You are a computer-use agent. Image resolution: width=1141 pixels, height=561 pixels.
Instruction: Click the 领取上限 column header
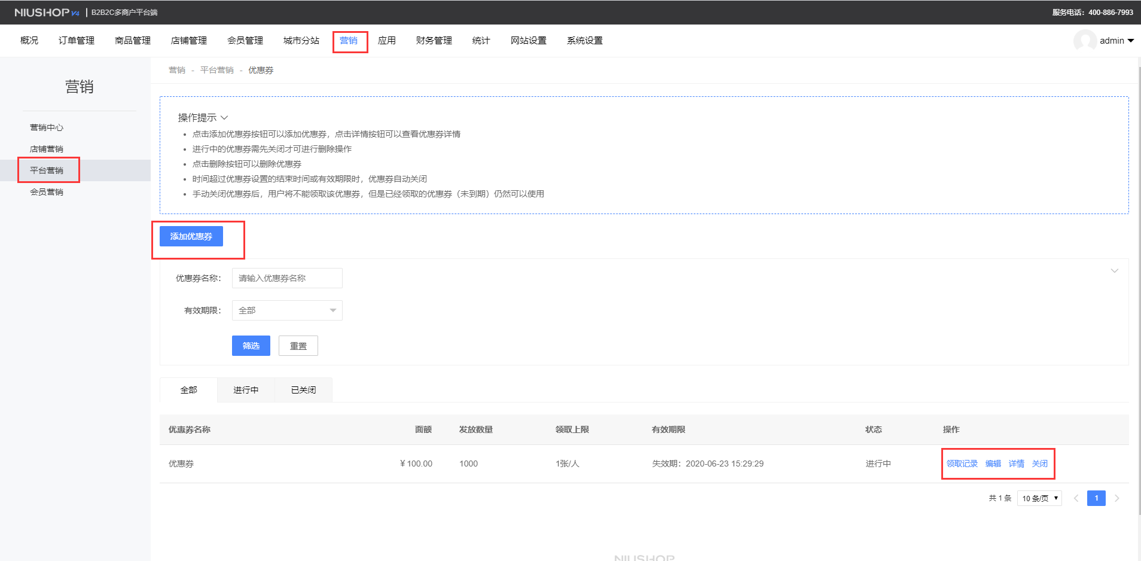(572, 429)
